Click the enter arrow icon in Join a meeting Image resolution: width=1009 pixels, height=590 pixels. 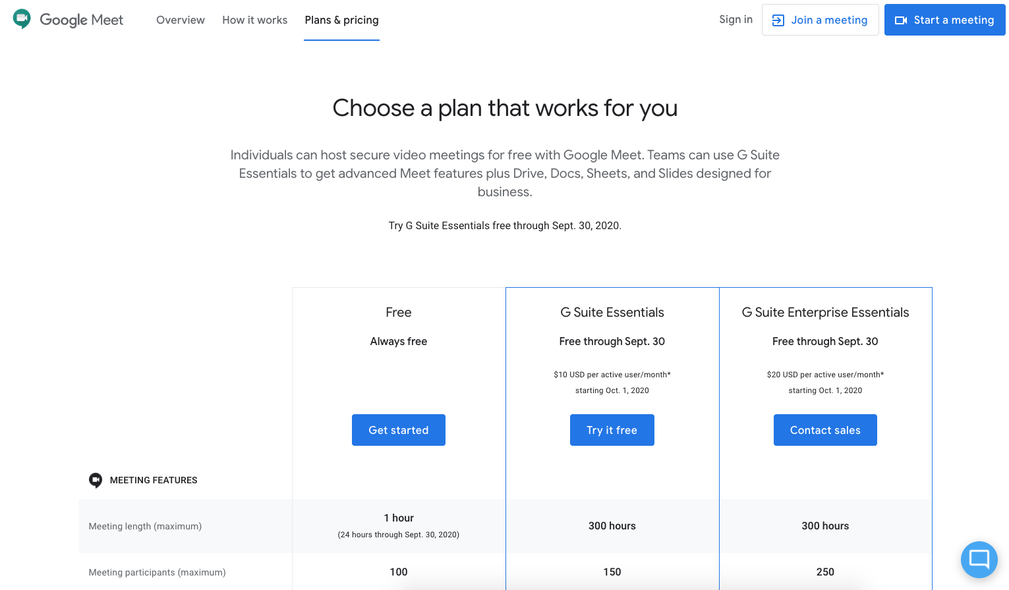[x=778, y=20]
